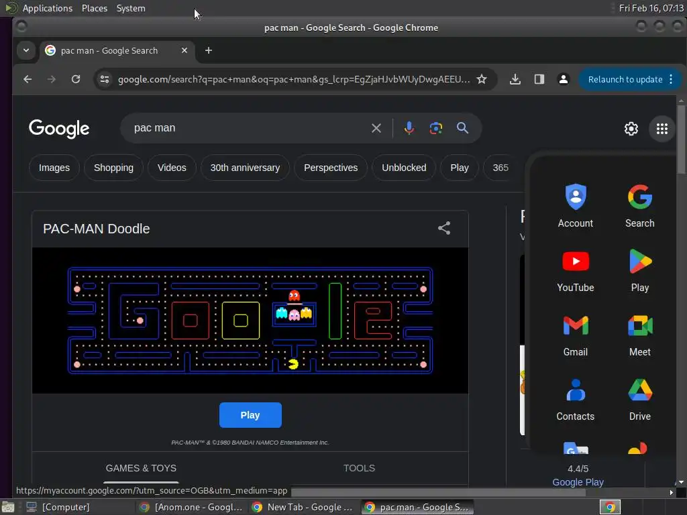Open Google Meet from the apps panel

(x=639, y=335)
